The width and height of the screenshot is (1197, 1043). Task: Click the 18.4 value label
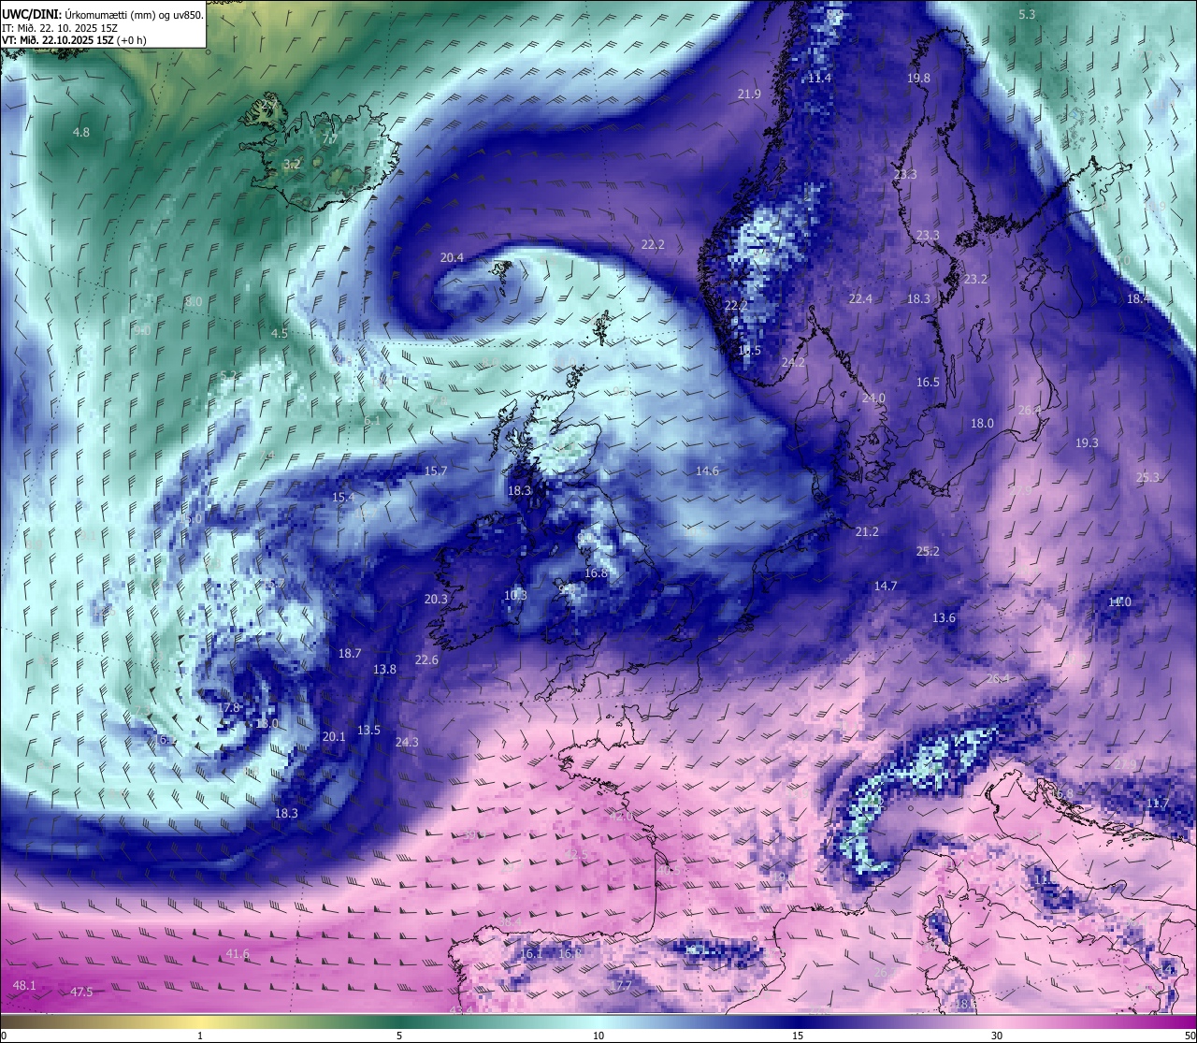click(x=1138, y=299)
